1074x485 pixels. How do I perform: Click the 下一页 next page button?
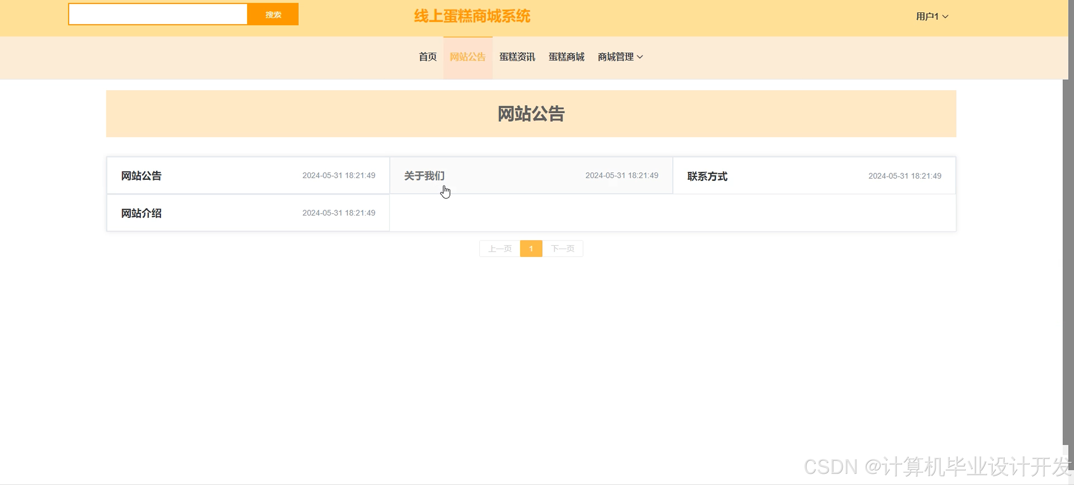562,248
